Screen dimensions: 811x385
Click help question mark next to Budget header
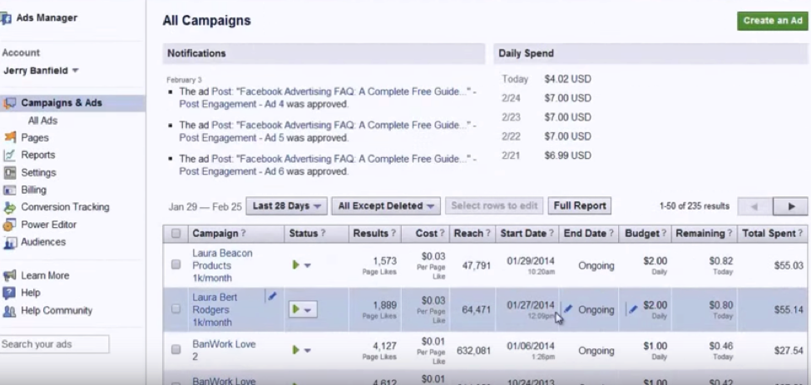point(664,234)
